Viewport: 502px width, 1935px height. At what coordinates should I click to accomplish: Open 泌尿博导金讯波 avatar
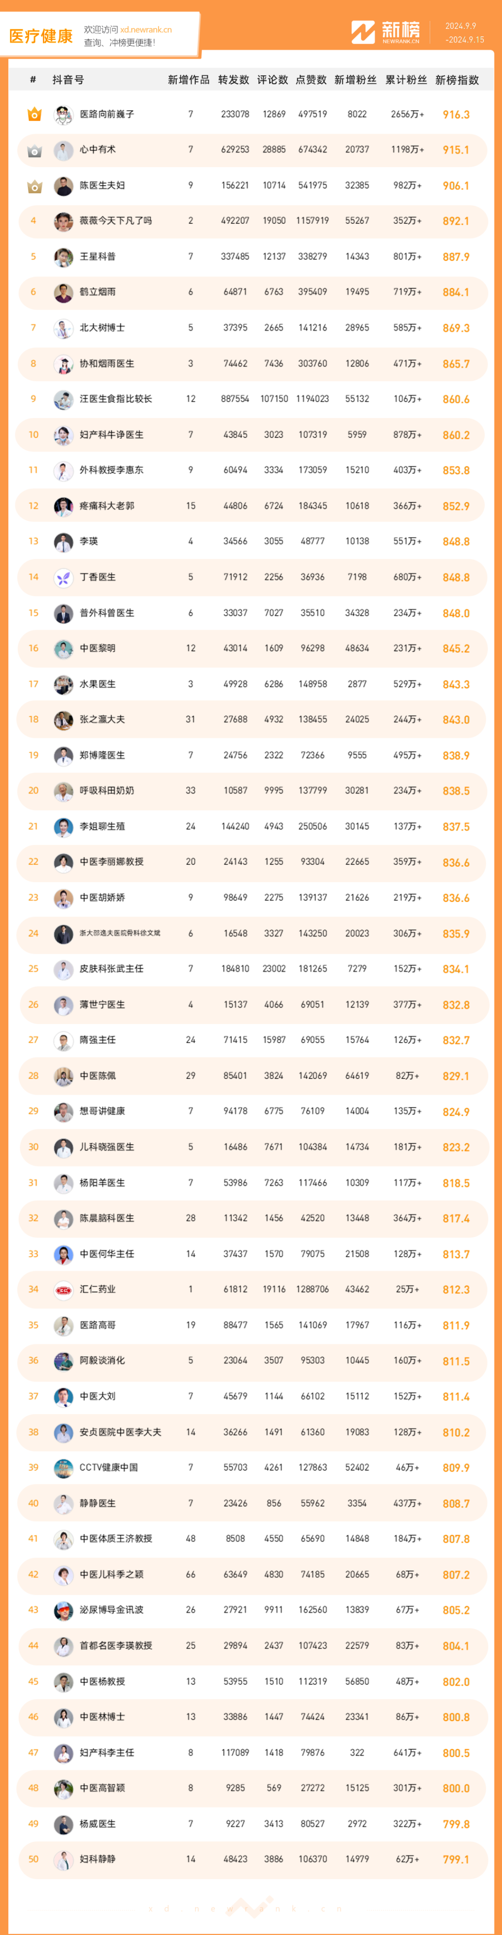point(63,1611)
